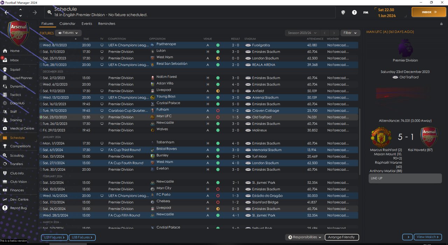
Task: Click the Arsenal club crest in the sidebar
Action: (x=19, y=33)
